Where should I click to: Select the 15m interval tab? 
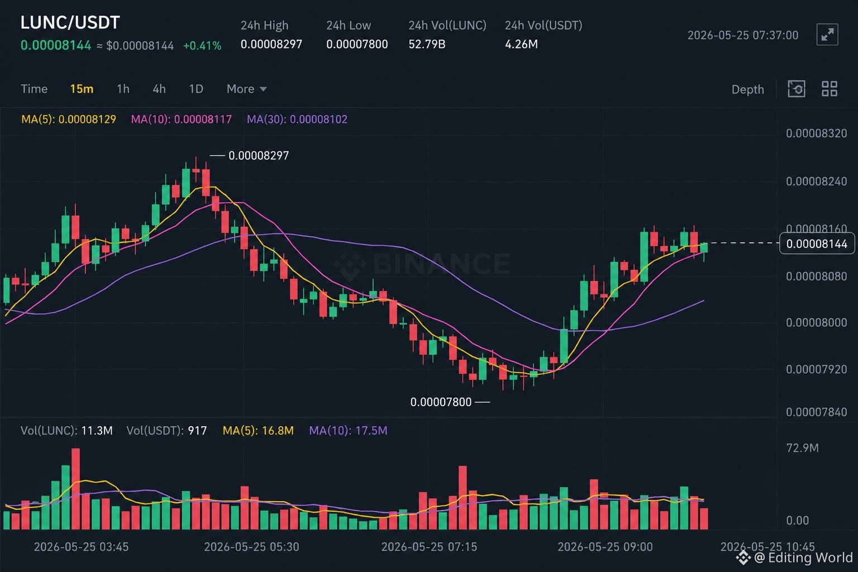(82, 89)
